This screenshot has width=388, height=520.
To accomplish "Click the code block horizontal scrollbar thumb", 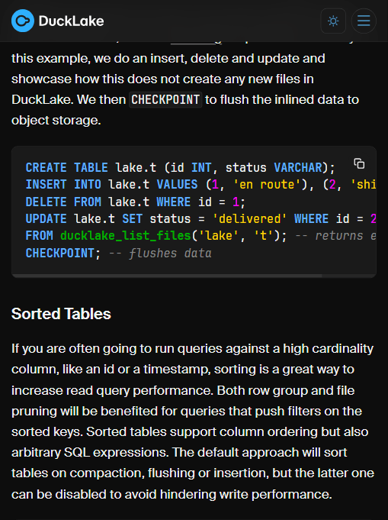I will [166, 276].
